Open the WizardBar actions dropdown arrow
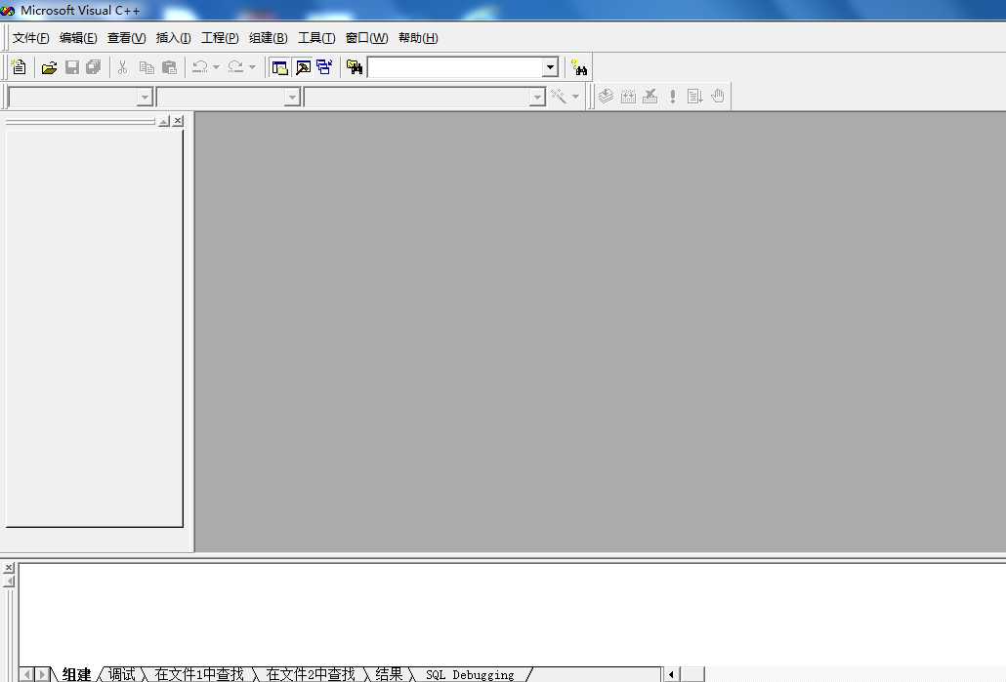The height and width of the screenshot is (682, 1006). (575, 97)
